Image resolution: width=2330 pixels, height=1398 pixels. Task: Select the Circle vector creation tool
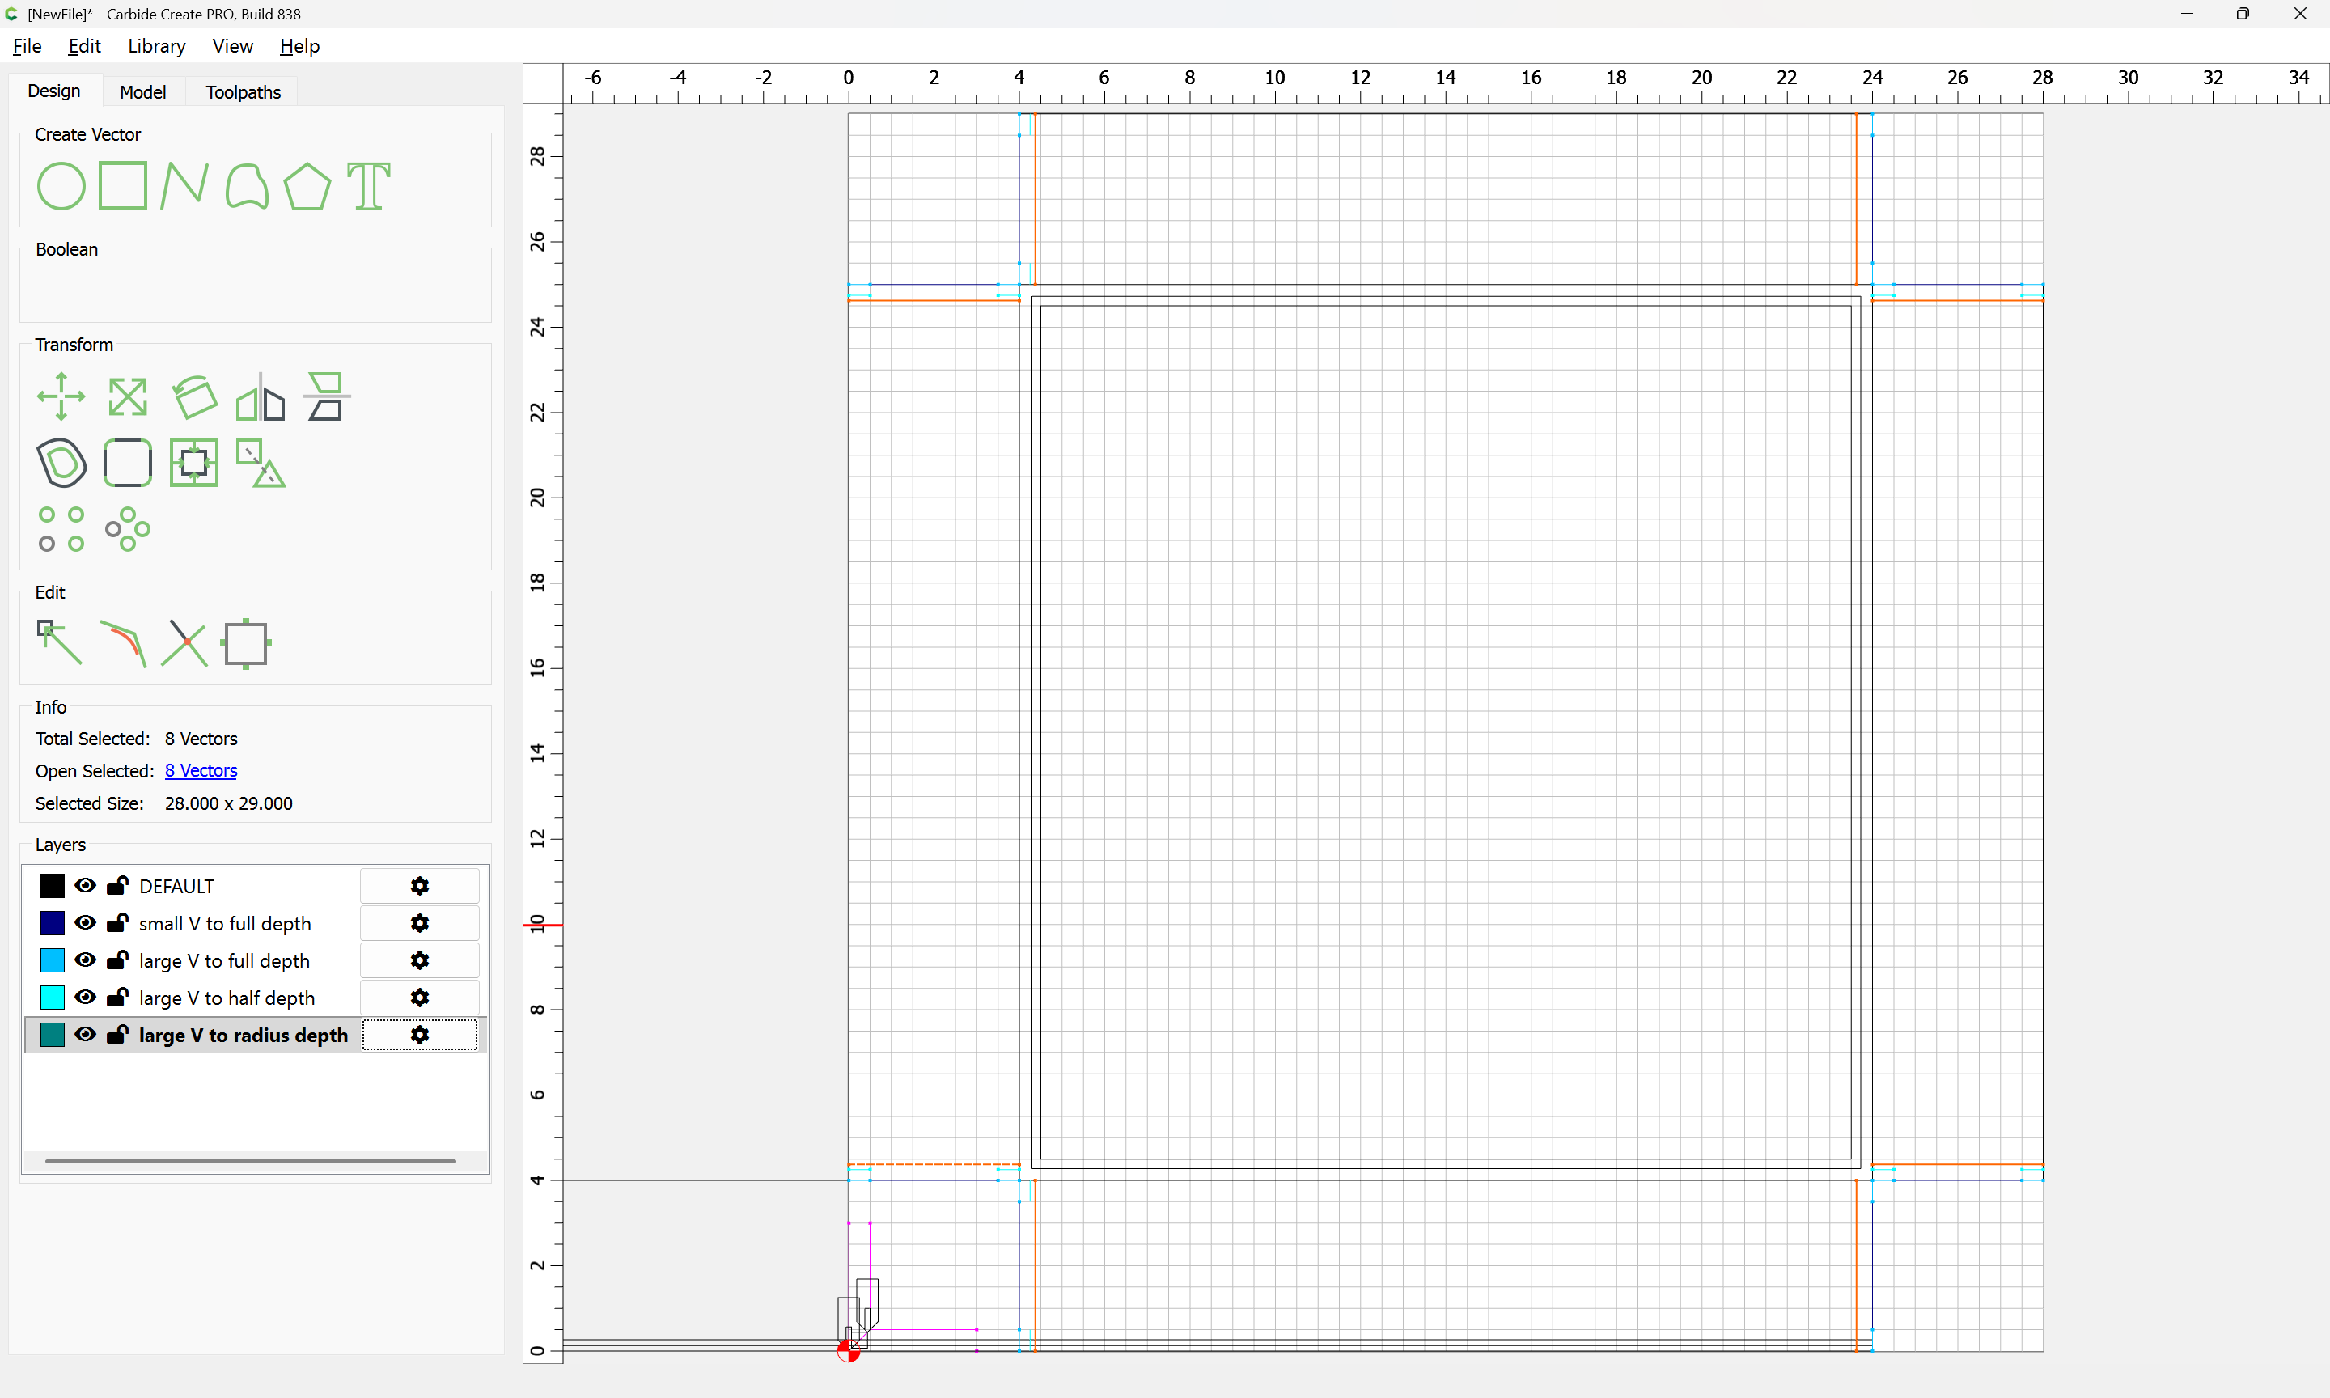[61, 185]
